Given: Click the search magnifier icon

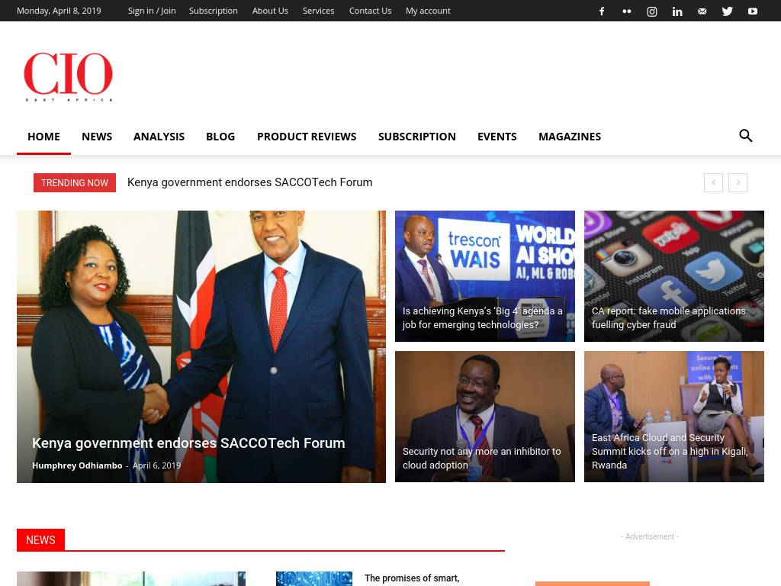Looking at the screenshot, I should (x=746, y=136).
